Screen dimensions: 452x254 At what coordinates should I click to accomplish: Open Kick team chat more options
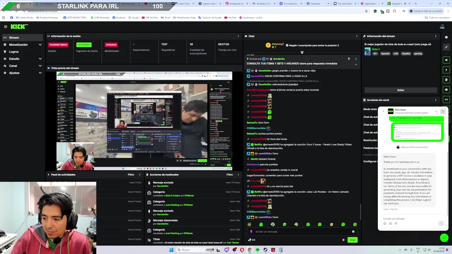click(436, 111)
